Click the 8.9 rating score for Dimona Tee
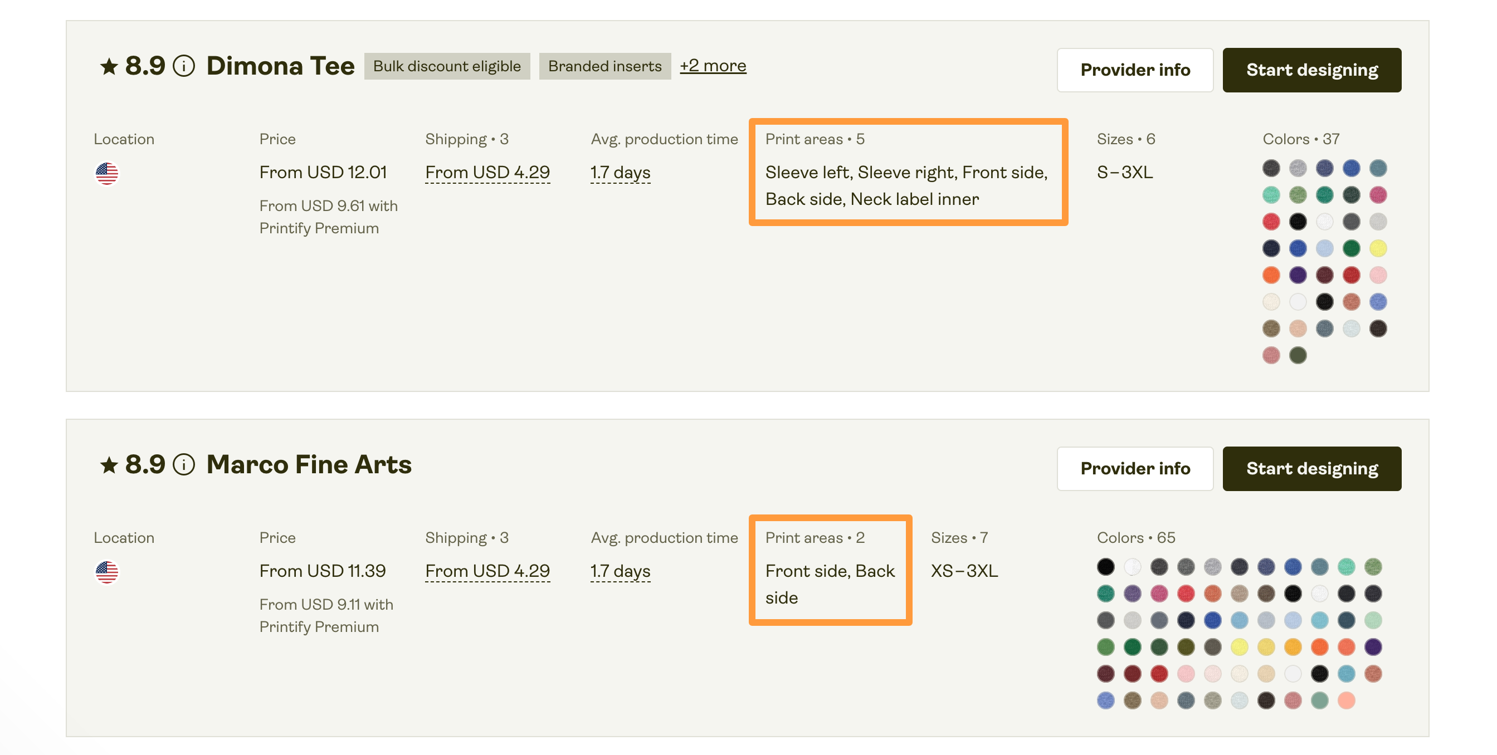 145,66
